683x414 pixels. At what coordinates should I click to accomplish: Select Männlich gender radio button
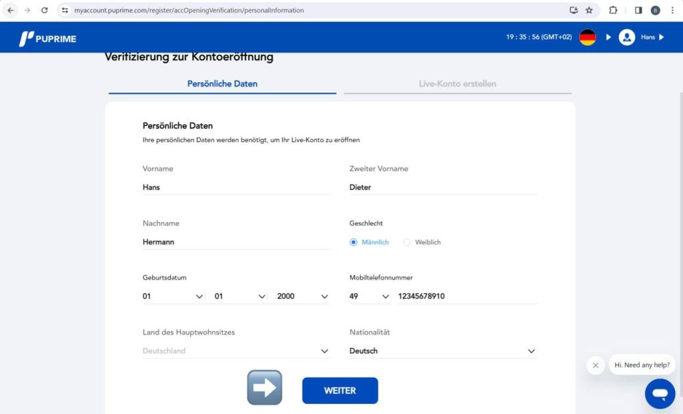[354, 242]
